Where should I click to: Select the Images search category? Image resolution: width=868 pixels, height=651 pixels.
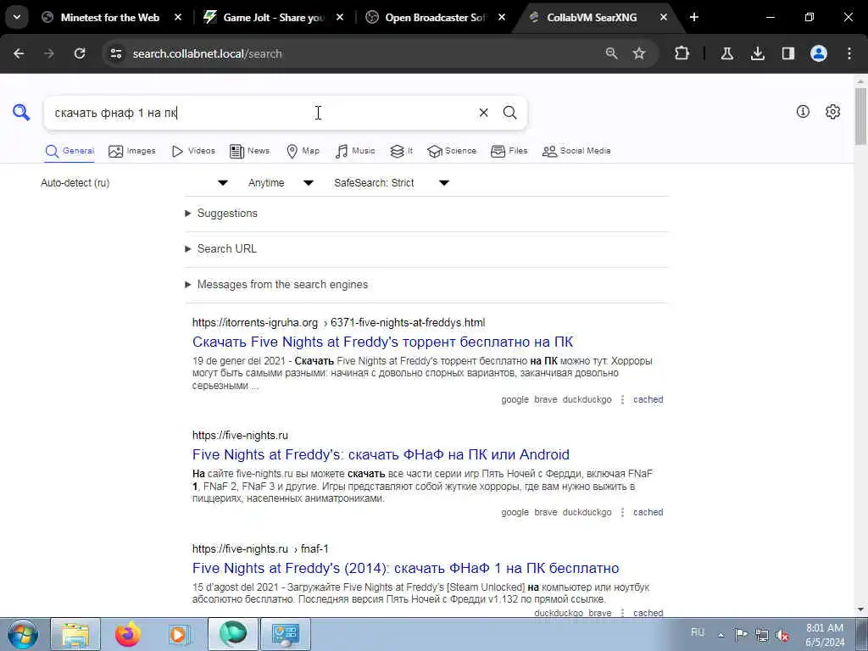point(132,151)
